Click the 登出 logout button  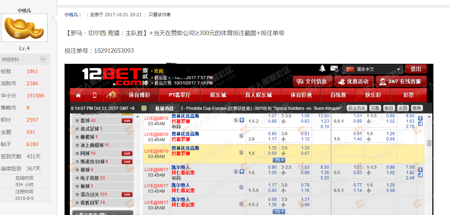point(416,69)
